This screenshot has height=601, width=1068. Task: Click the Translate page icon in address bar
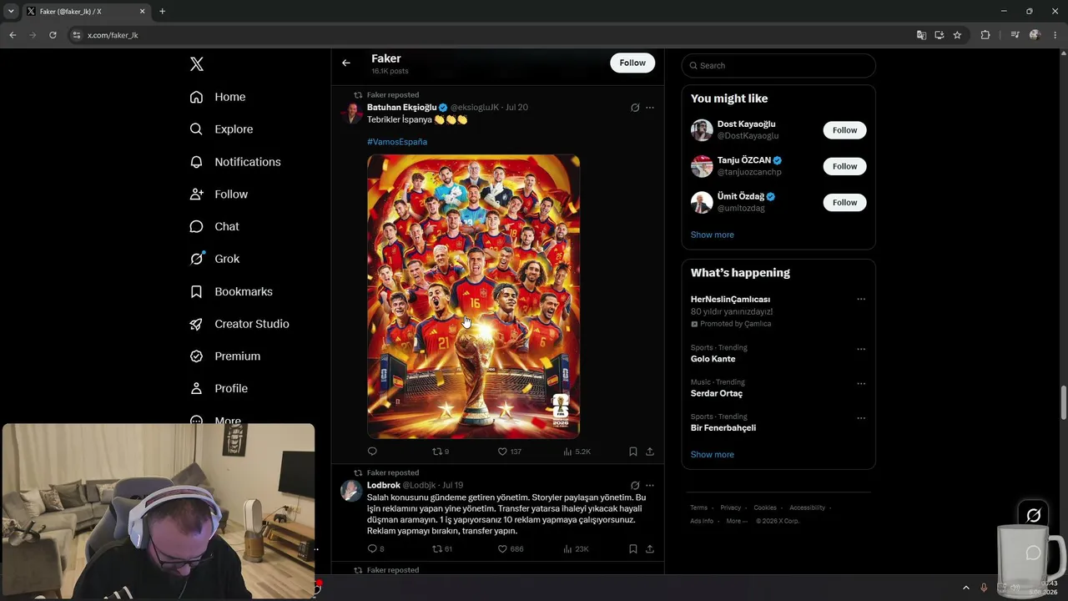click(x=921, y=35)
